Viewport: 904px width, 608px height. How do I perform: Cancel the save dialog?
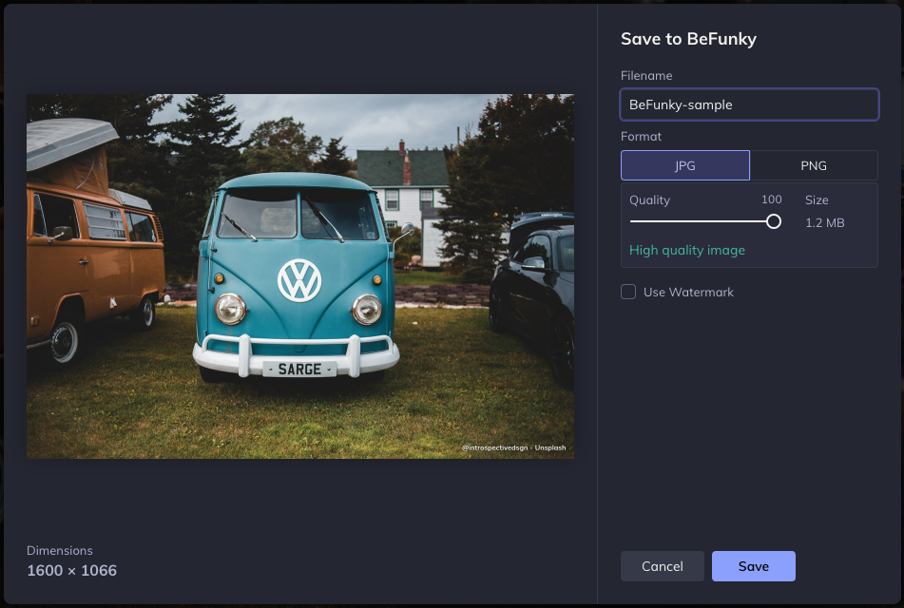tap(662, 566)
